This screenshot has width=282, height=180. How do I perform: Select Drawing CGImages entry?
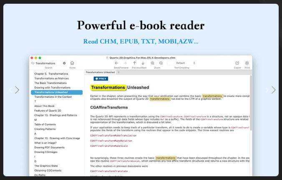[46, 152]
